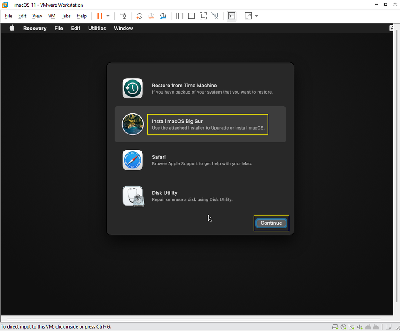Pause the virtual machine

(x=100, y=16)
